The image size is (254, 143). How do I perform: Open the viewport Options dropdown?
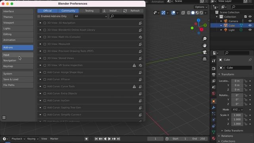click(201, 7)
